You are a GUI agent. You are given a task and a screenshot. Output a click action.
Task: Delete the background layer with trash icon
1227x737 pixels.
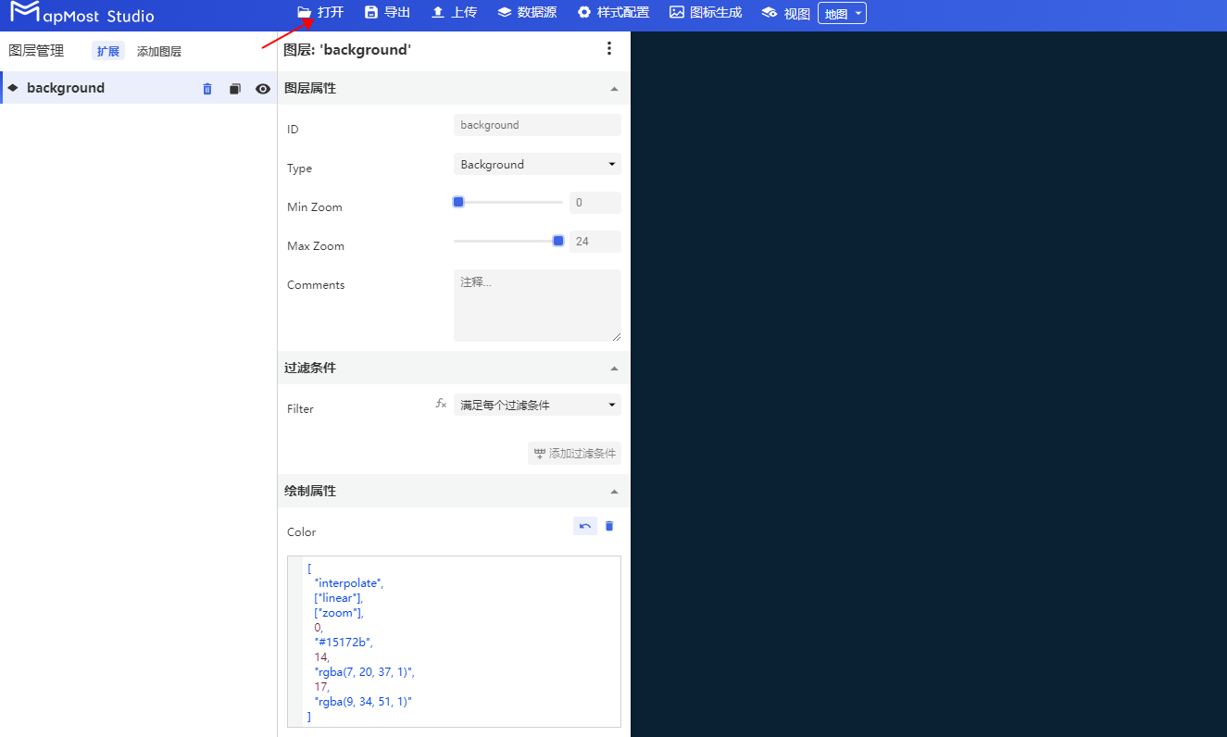pyautogui.click(x=207, y=89)
